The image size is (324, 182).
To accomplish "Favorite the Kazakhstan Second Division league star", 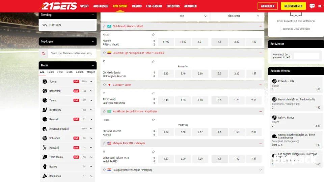I will [104, 111].
